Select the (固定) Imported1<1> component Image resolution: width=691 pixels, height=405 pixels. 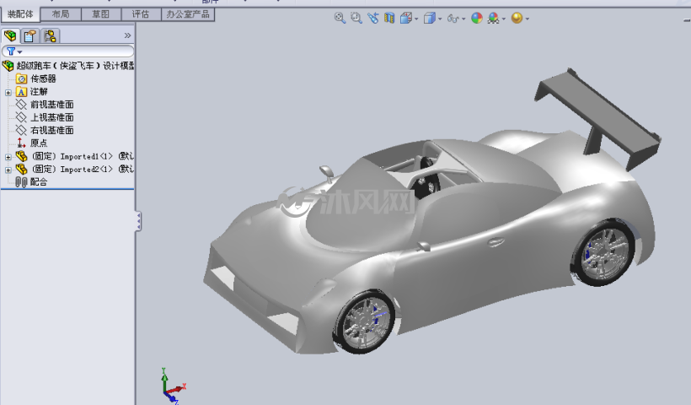[83, 156]
